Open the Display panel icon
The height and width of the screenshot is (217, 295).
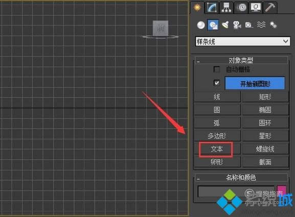pos(256,8)
